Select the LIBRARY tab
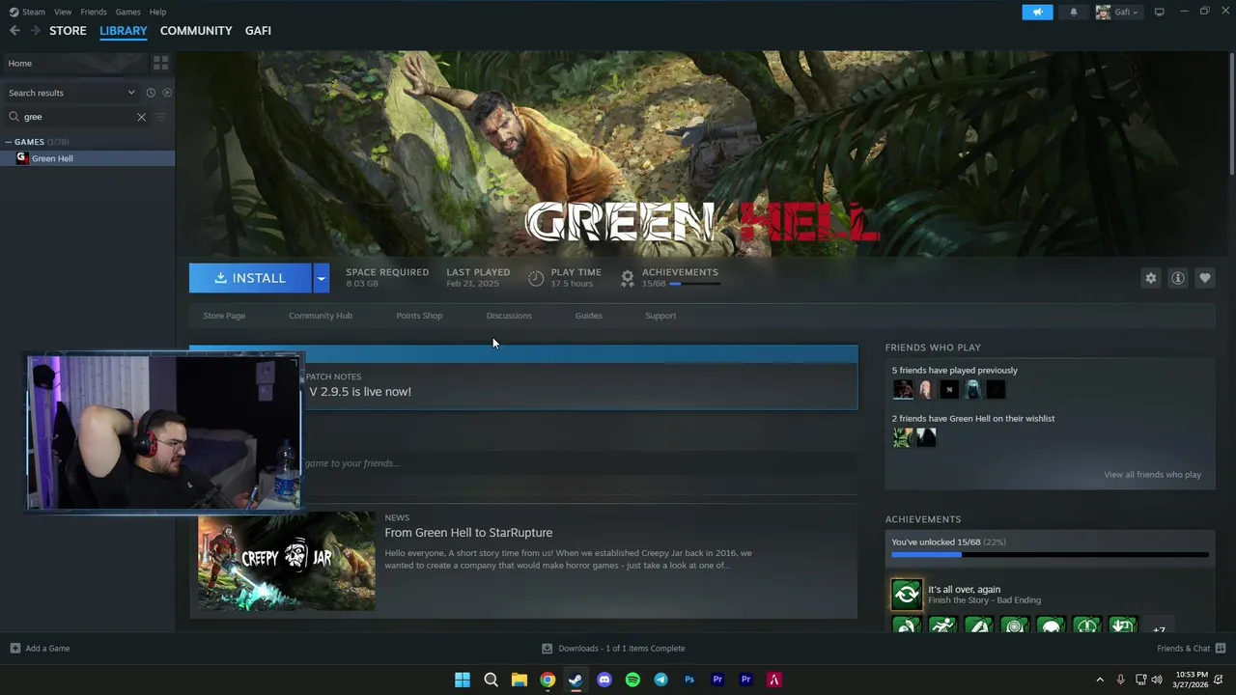The width and height of the screenshot is (1236, 695). [124, 31]
